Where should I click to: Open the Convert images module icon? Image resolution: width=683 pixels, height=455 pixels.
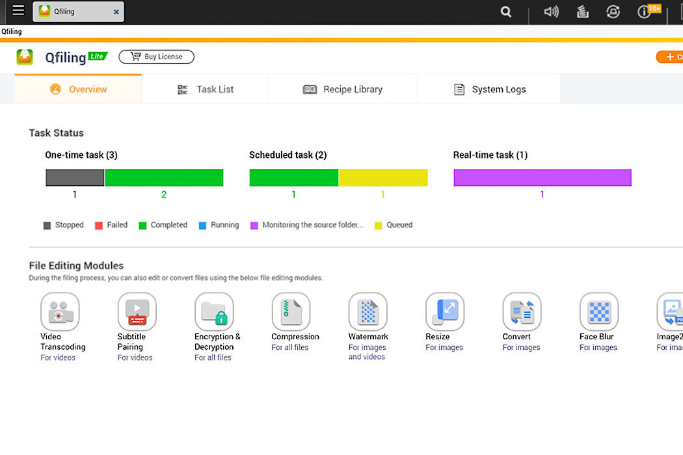click(x=522, y=312)
